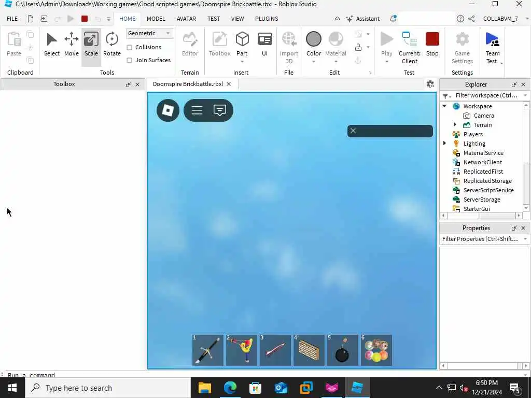Expand the Play dropdown arrow
The width and height of the screenshot is (531, 398).
click(386, 62)
